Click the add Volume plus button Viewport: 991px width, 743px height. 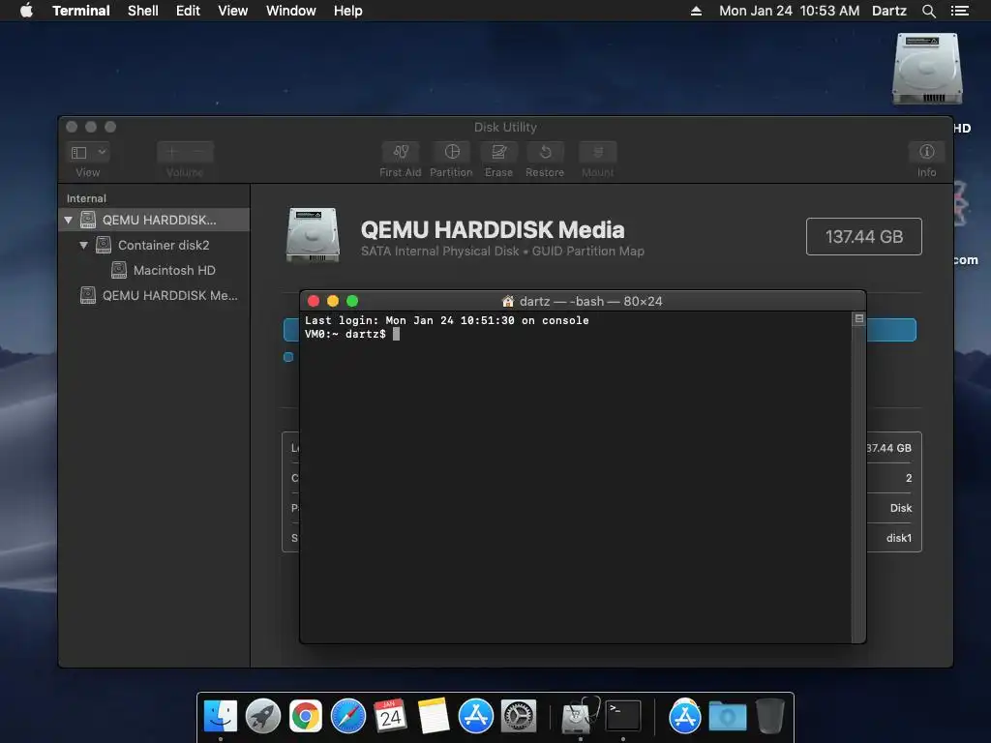[171, 152]
